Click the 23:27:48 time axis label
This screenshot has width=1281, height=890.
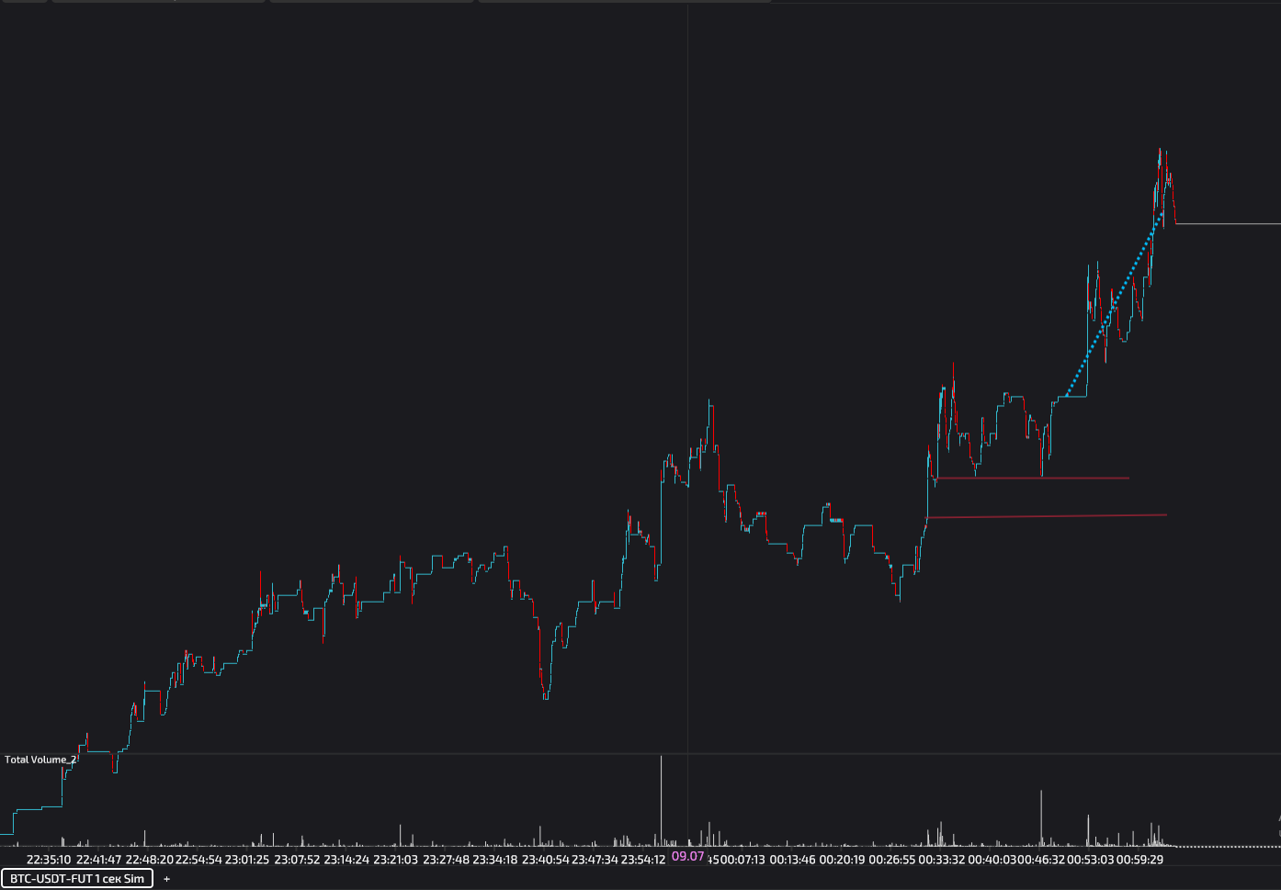[446, 860]
